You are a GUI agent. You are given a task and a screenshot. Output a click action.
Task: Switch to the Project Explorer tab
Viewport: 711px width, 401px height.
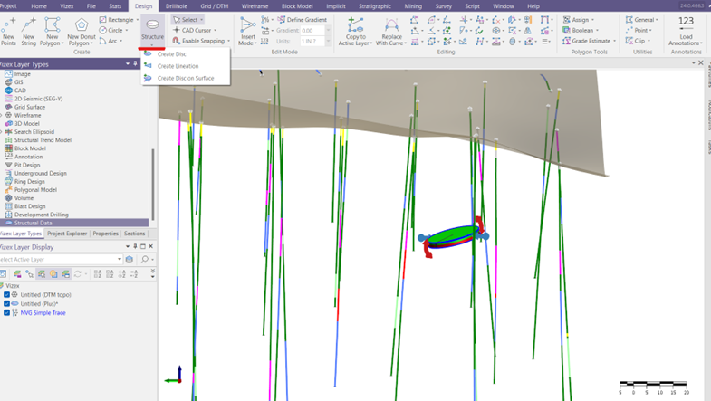point(69,234)
